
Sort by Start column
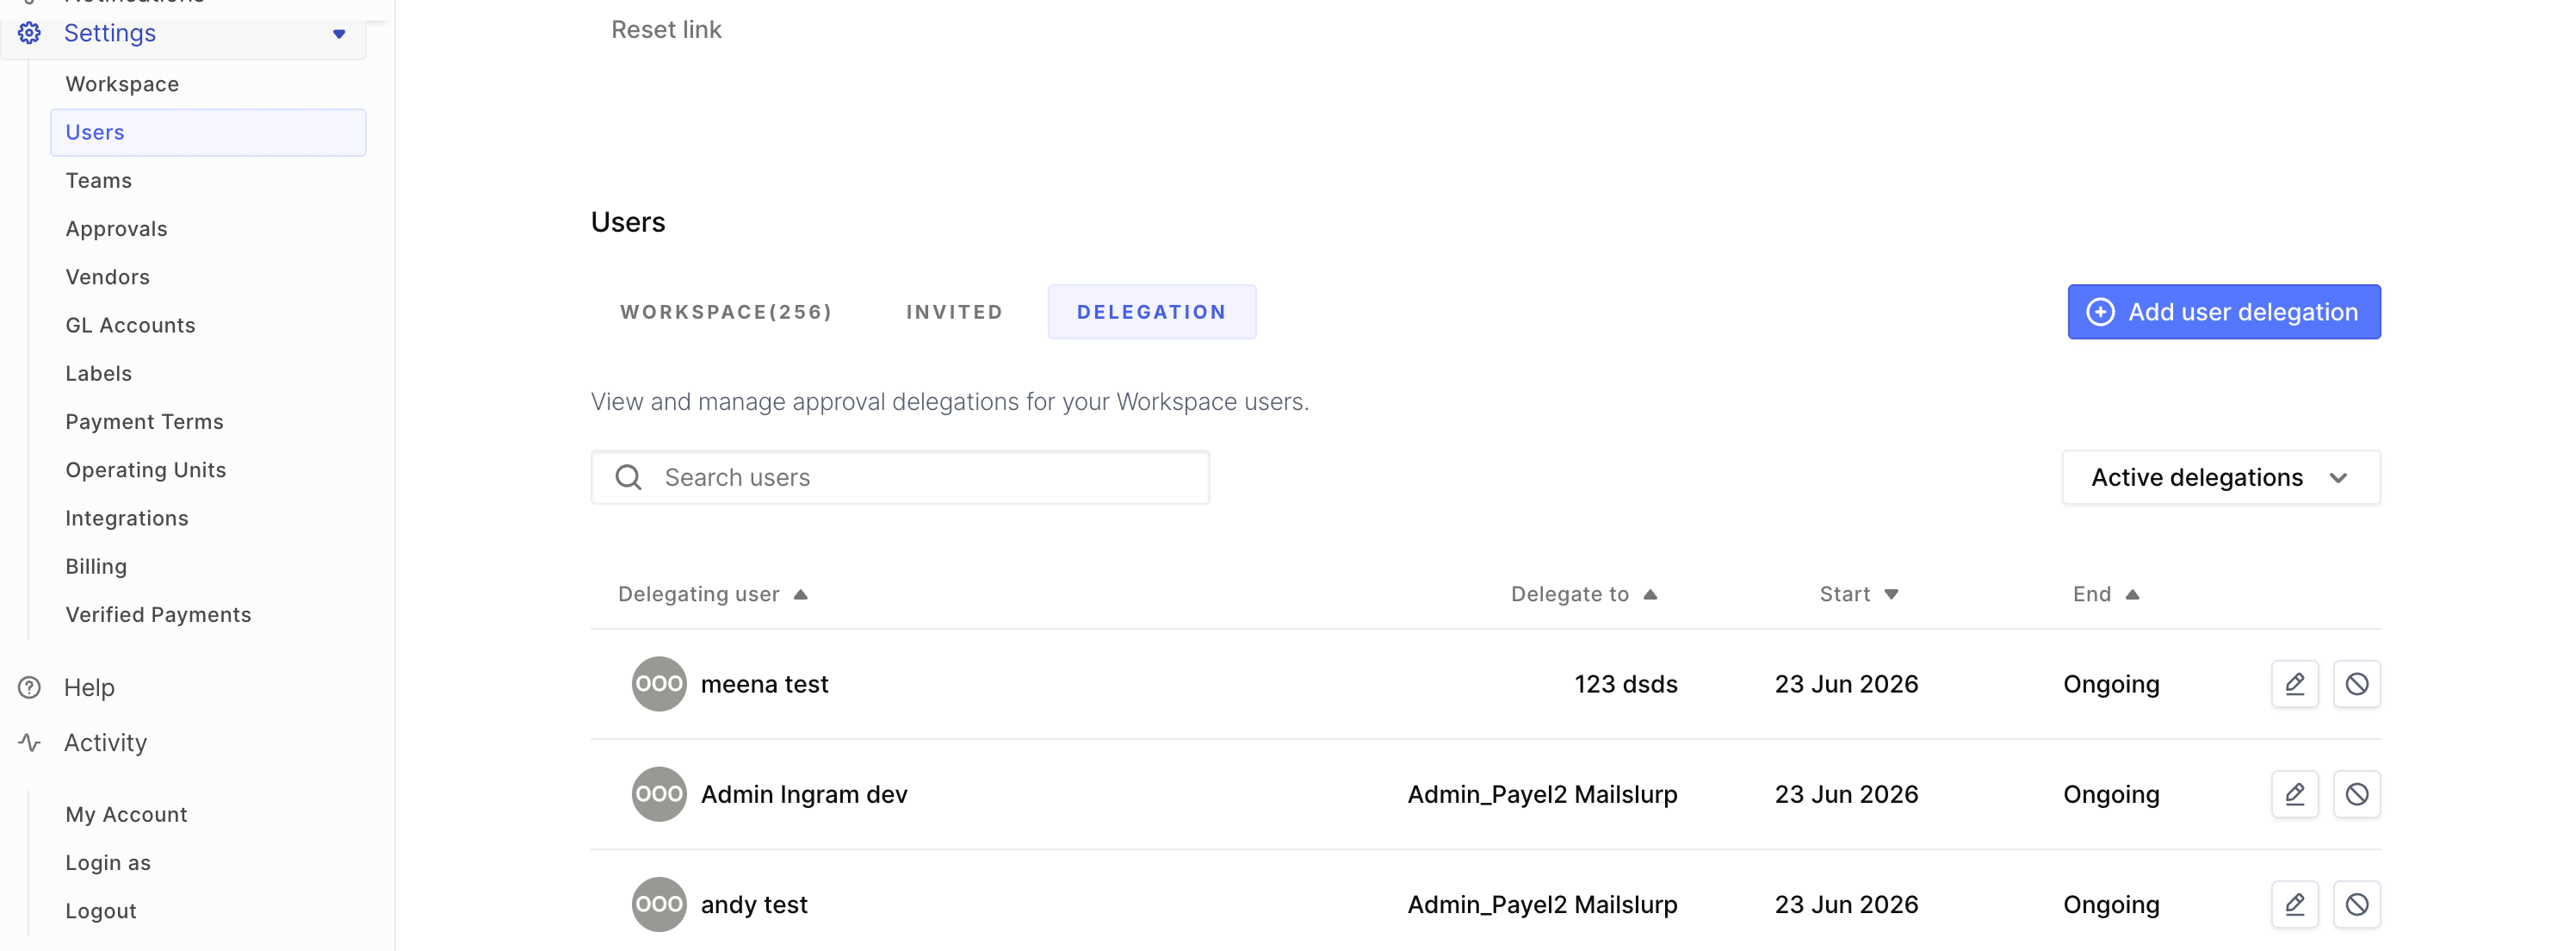(1858, 595)
